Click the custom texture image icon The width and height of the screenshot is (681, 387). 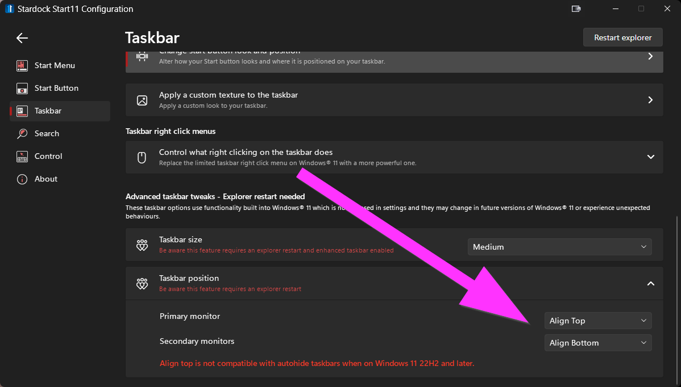(x=142, y=100)
